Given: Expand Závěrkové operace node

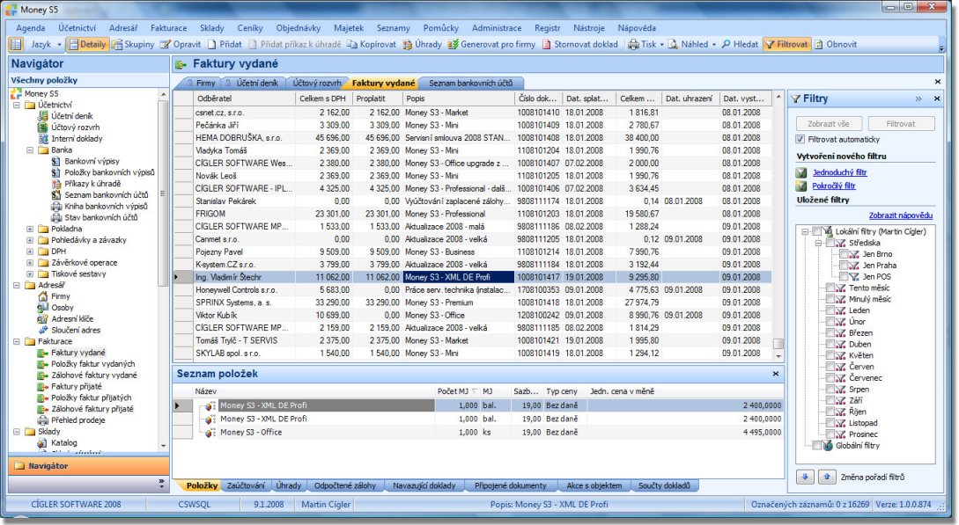Looking at the screenshot, I should (30, 262).
